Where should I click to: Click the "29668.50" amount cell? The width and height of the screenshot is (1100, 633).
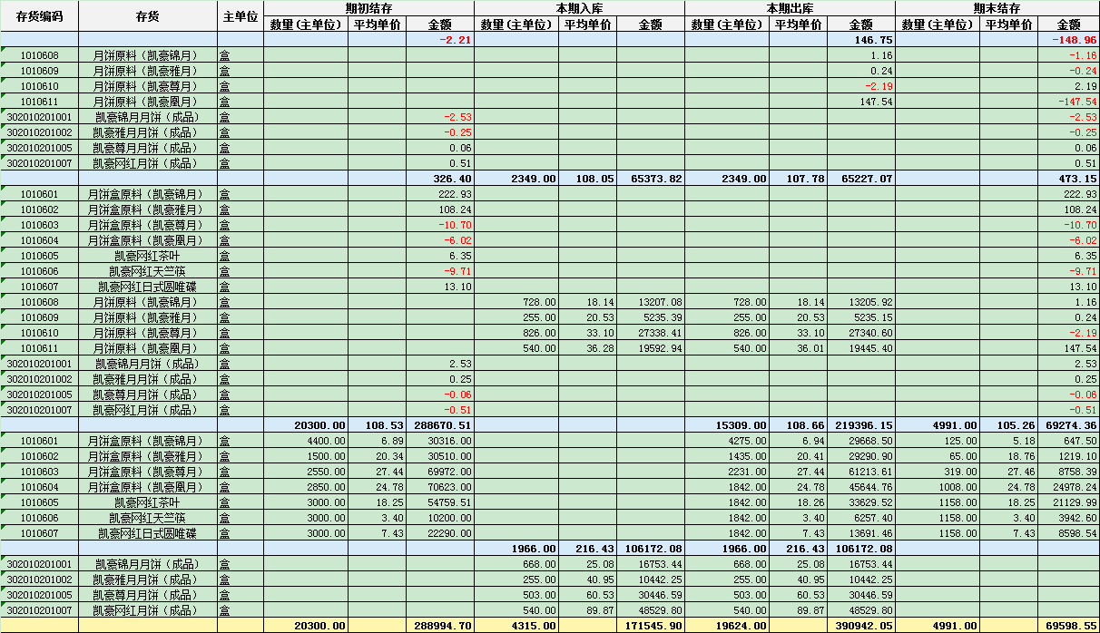coord(861,441)
